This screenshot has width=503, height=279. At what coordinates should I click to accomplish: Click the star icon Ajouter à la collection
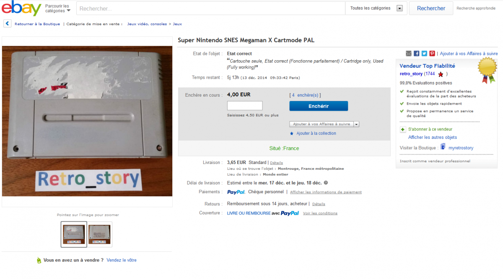tap(292, 133)
